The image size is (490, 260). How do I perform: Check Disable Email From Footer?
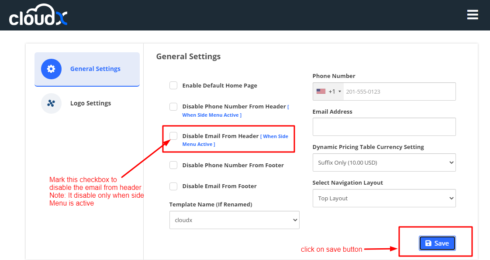point(173,186)
